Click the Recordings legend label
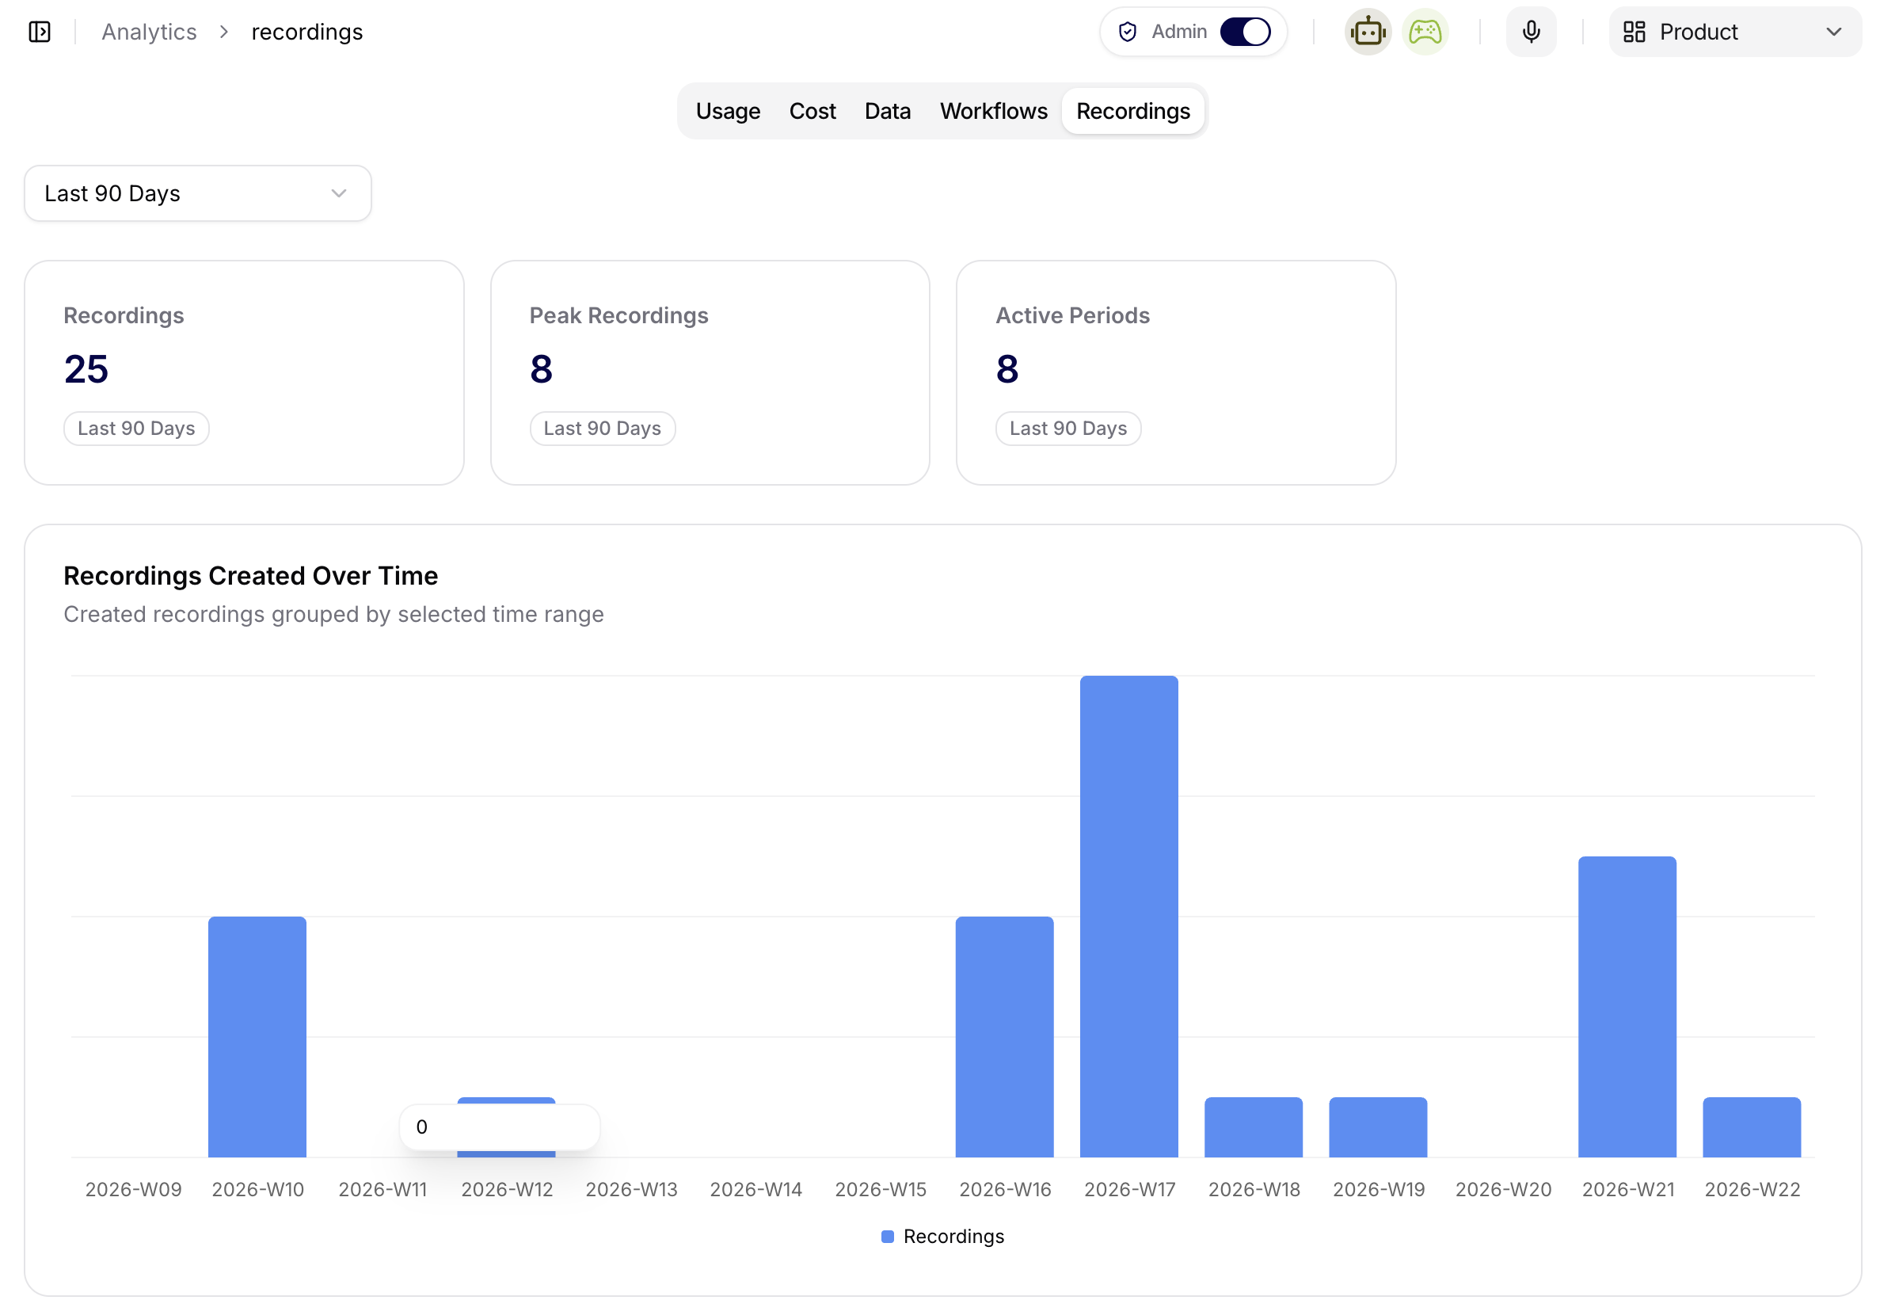This screenshot has height=1304, width=1880. 954,1236
